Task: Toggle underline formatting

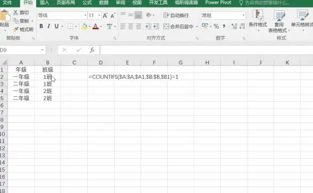Action: tap(56, 26)
